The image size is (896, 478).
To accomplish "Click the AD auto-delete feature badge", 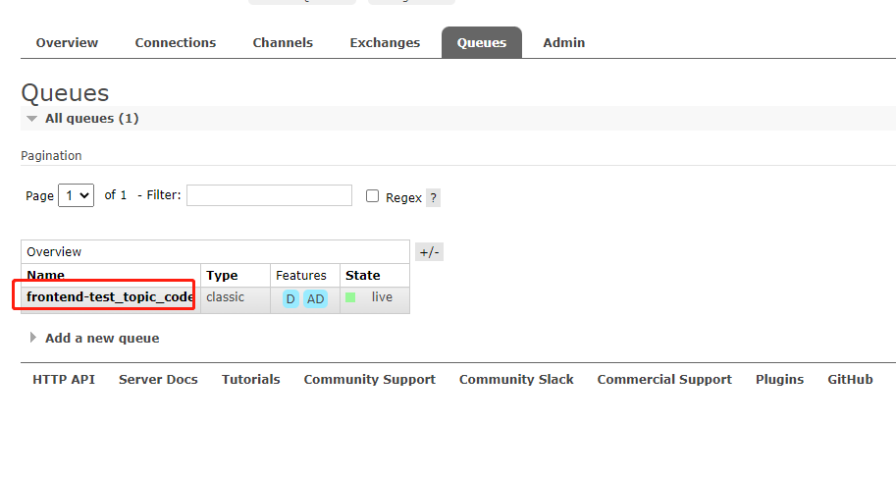I will pos(315,299).
